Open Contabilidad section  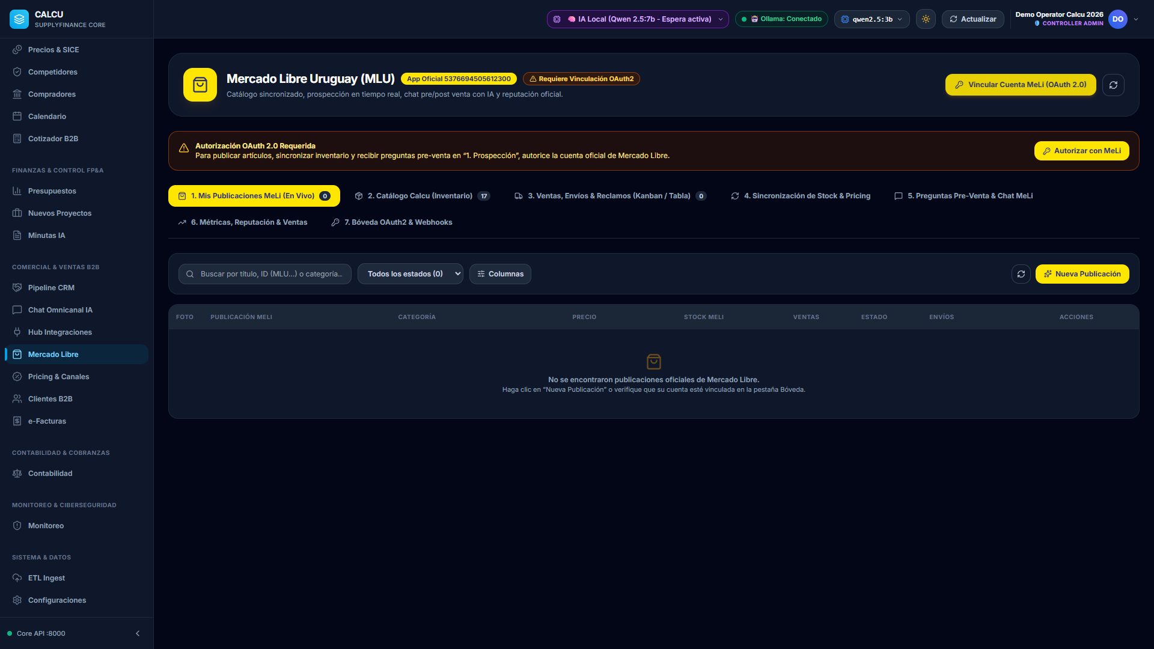pyautogui.click(x=76, y=474)
